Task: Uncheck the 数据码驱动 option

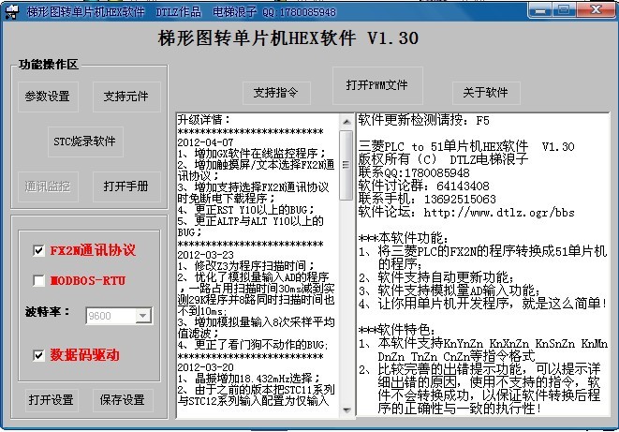Action: click(x=38, y=355)
